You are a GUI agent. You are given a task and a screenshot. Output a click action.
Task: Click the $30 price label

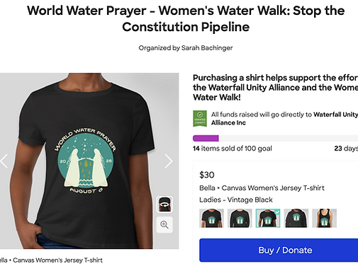207,175
